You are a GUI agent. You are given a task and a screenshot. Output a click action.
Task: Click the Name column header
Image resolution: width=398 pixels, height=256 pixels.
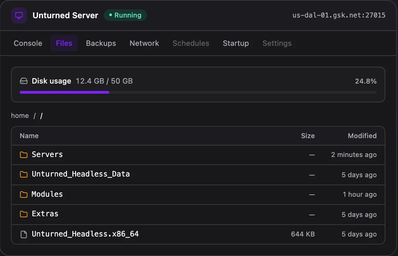[29, 136]
